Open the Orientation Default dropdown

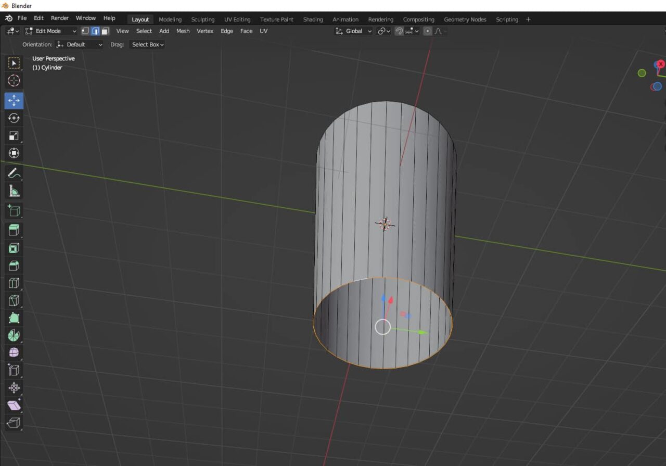tap(79, 44)
